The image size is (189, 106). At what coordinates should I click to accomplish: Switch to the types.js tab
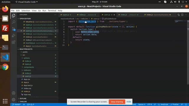(x=66, y=15)
